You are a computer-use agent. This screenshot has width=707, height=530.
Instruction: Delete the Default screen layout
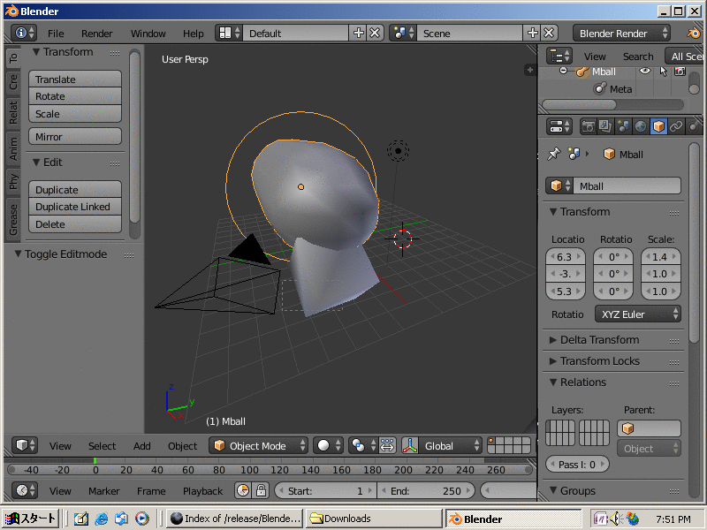[x=375, y=33]
